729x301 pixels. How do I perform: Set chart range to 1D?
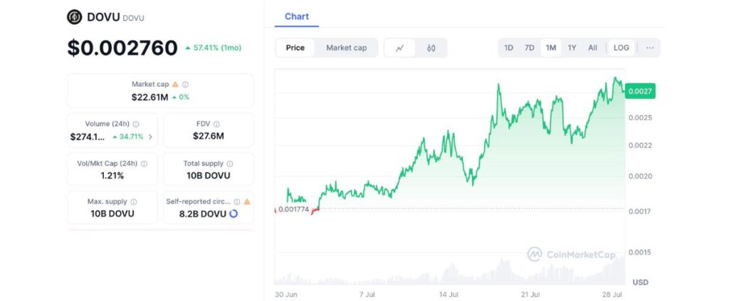tap(508, 48)
